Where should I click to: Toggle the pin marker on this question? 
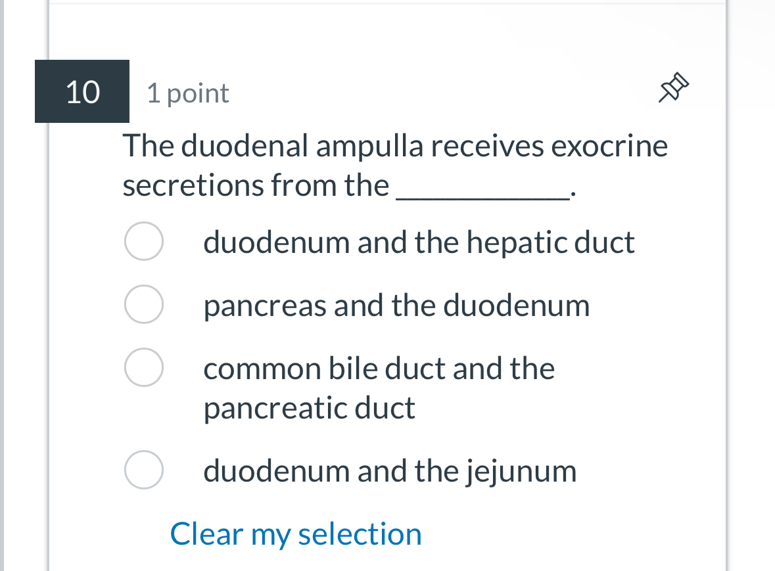click(673, 88)
